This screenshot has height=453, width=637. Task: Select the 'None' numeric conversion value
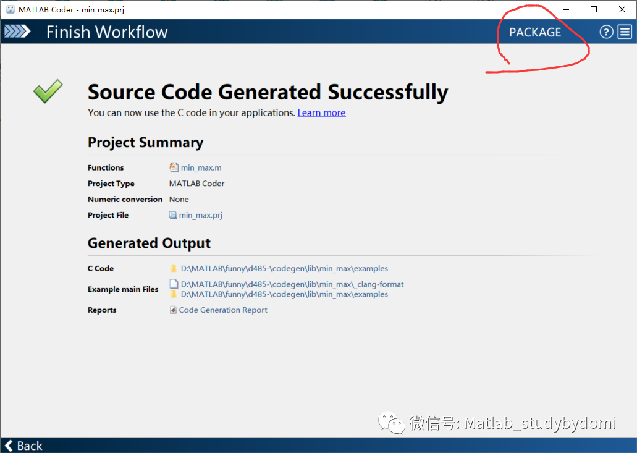[x=179, y=199]
